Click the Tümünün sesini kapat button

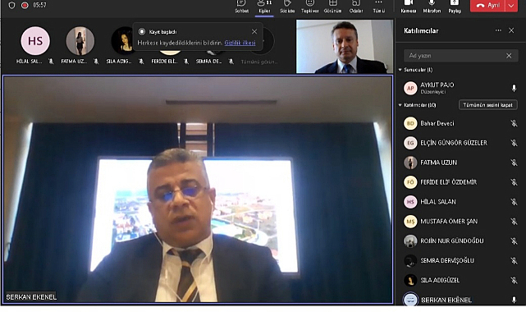coord(487,105)
